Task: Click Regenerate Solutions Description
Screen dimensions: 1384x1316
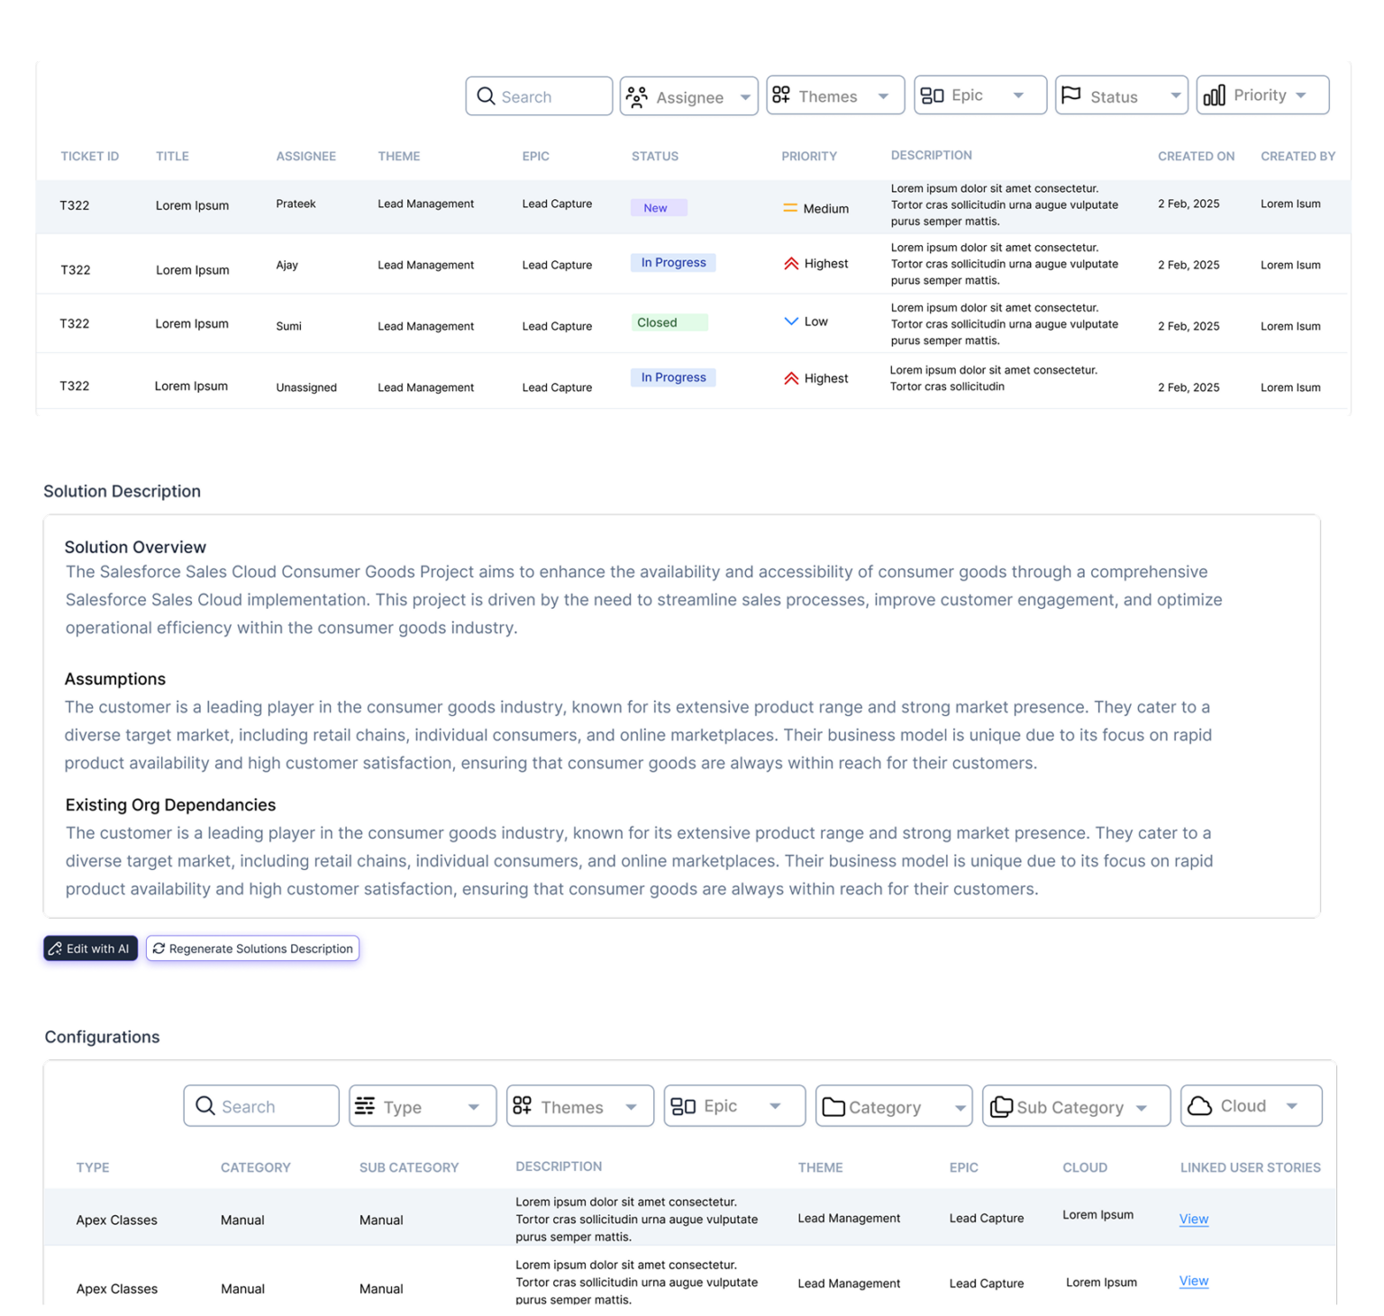Action: 252,948
